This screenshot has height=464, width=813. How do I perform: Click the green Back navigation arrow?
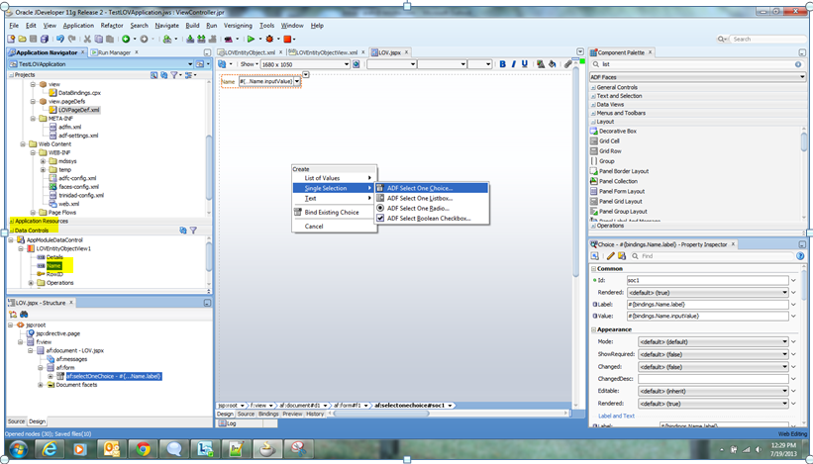[x=126, y=39]
